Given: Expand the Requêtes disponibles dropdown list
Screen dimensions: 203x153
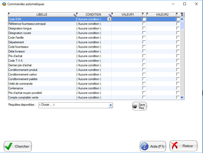Looking at the screenshot, I should [x=111, y=105].
